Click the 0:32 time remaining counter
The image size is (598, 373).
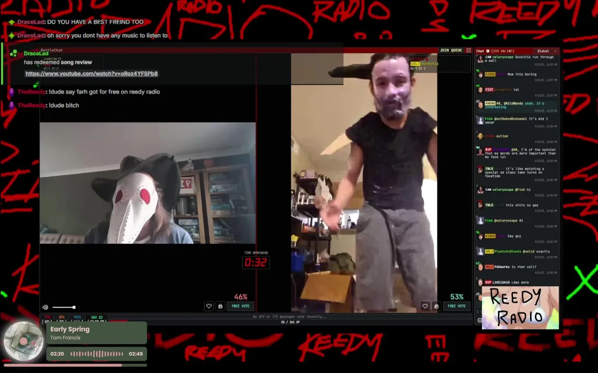pyautogui.click(x=256, y=263)
